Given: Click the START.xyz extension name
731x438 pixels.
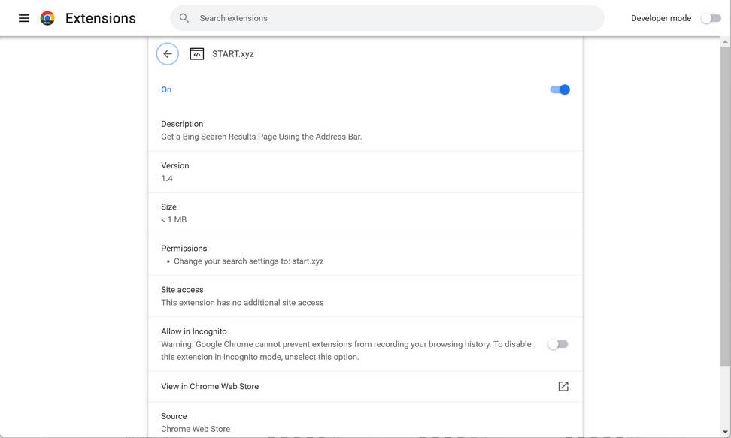Looking at the screenshot, I should 233,54.
